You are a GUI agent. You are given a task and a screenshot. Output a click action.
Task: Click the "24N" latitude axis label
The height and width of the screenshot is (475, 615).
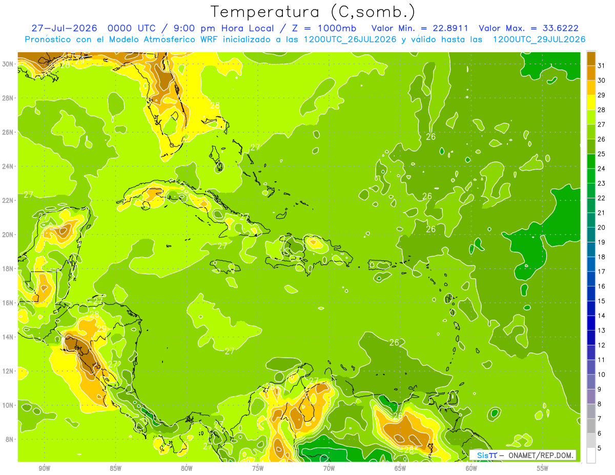[8, 167]
